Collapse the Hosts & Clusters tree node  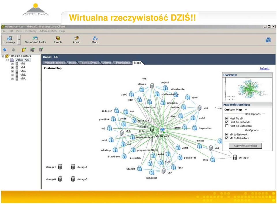[3, 56]
